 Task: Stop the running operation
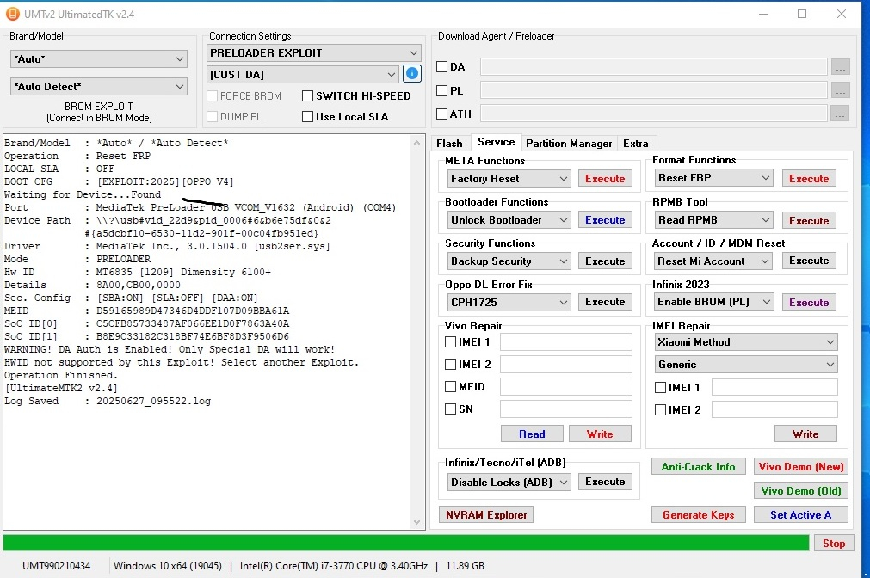[x=833, y=543]
